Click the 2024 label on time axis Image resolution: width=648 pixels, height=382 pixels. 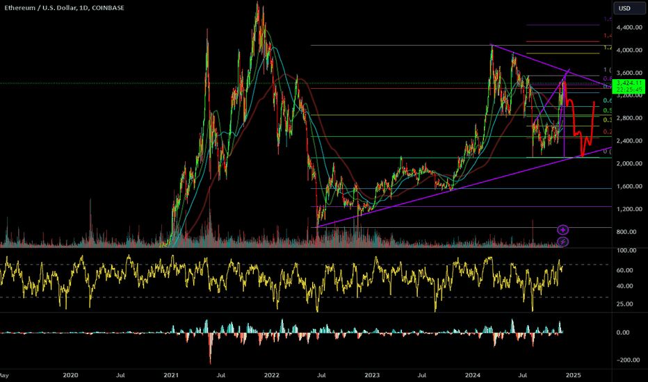tap(472, 375)
